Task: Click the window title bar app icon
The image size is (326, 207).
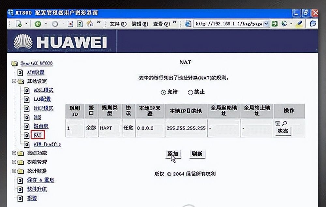Action: (x=10, y=13)
